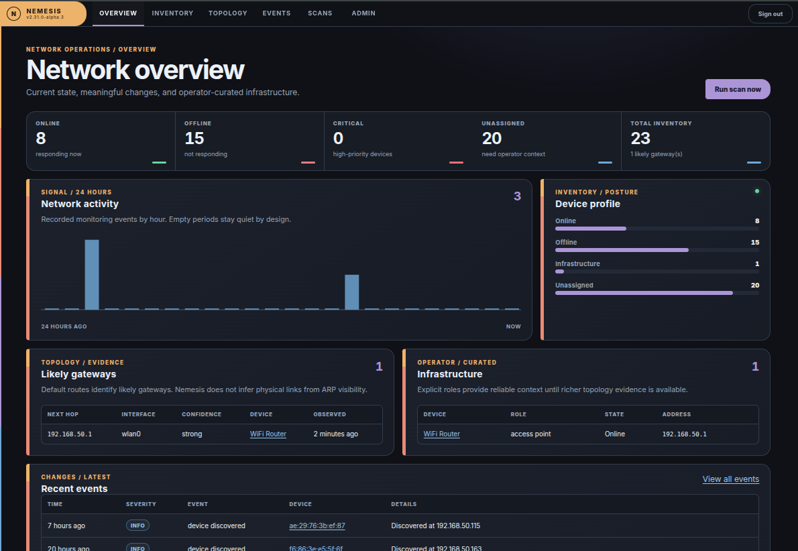The width and height of the screenshot is (798, 551).
Task: Open device f6:86:3e:e5:5f:6f link
Action: [316, 548]
